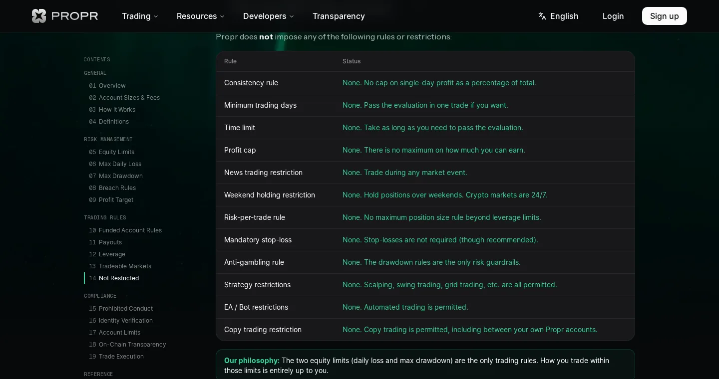Expand the Resources dropdown menu

pyautogui.click(x=201, y=16)
